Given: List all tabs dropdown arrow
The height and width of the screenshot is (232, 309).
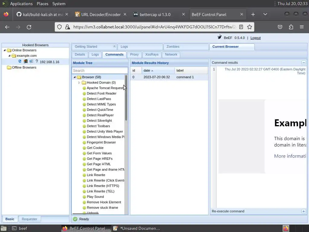Looking at the screenshot, I should 265,14.
